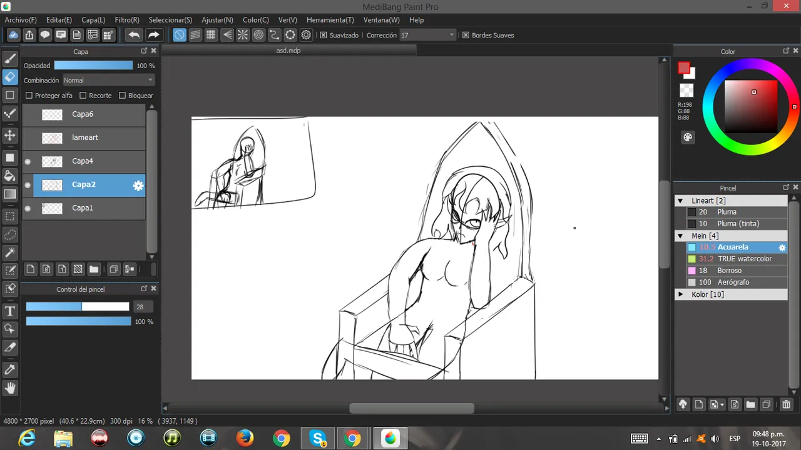
Task: Enable circle snap
Action: click(x=258, y=35)
